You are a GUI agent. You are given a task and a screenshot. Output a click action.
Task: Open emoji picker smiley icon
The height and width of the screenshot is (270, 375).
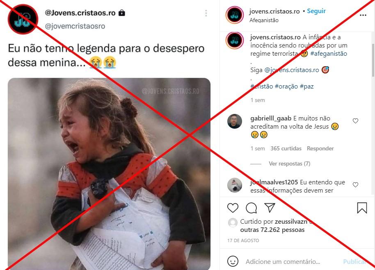(233, 261)
